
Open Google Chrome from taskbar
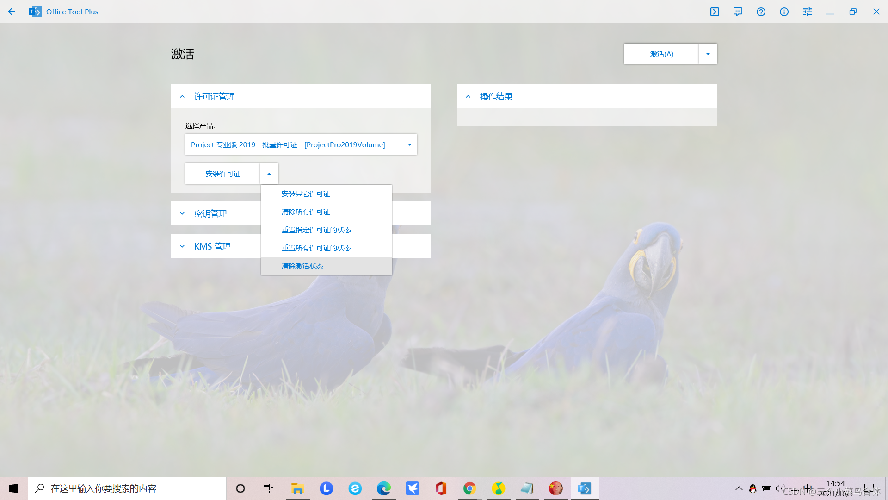(x=469, y=488)
